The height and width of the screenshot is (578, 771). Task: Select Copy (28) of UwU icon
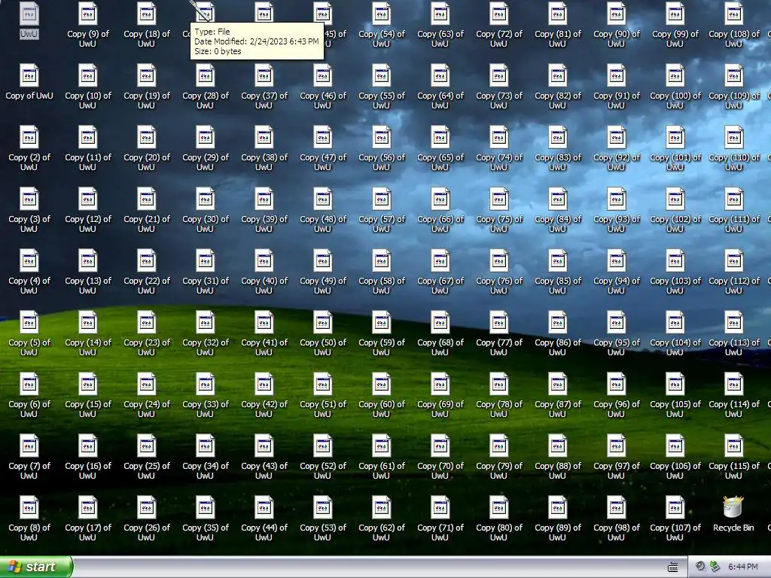point(205,76)
